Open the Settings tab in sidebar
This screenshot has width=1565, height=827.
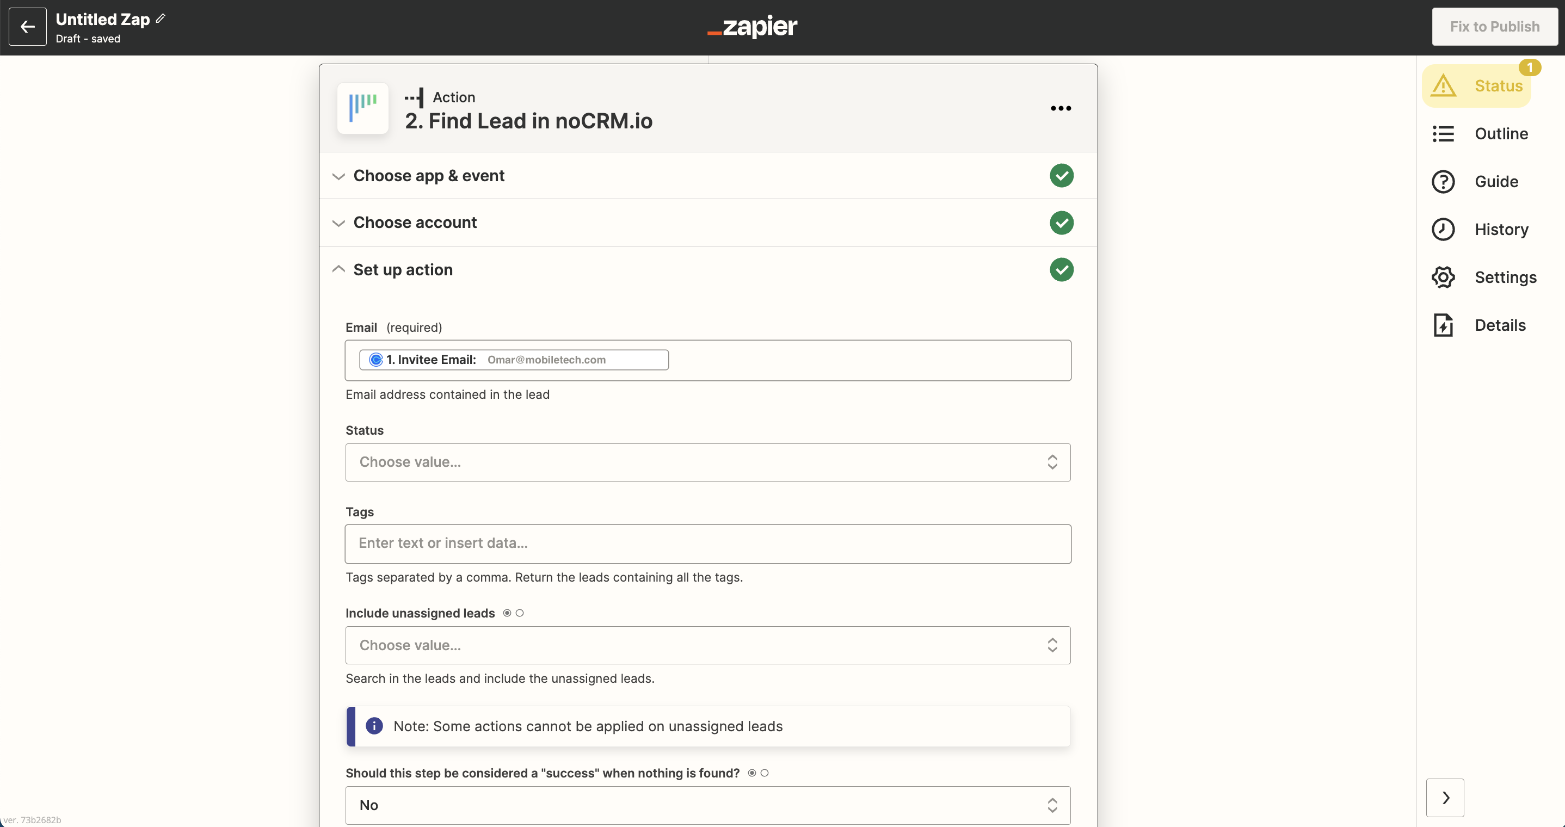1484,277
